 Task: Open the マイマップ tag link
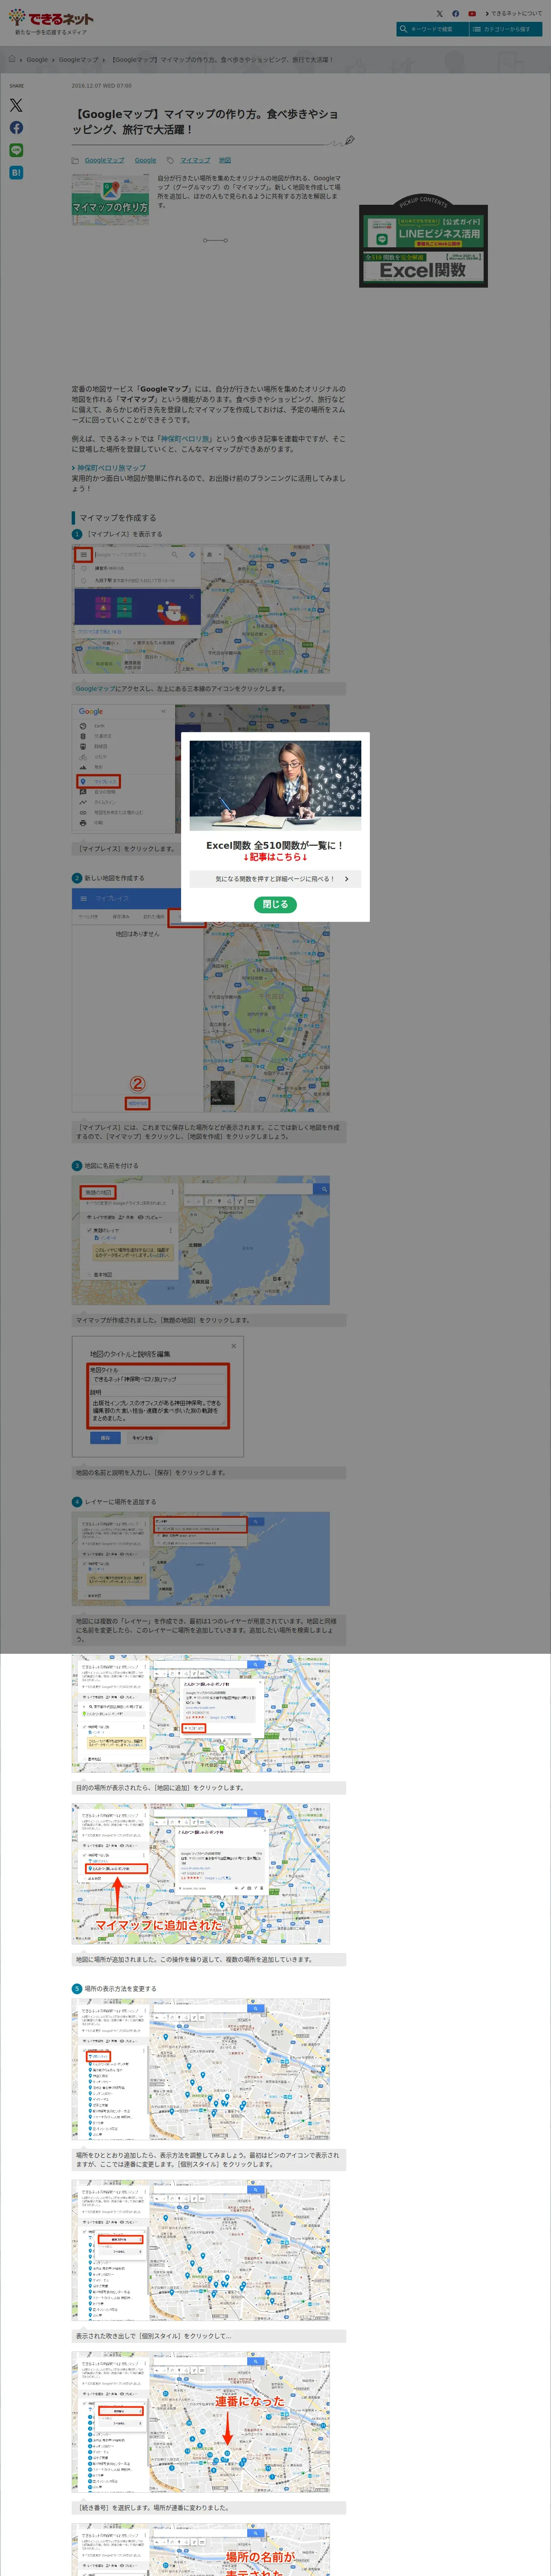coord(195,160)
